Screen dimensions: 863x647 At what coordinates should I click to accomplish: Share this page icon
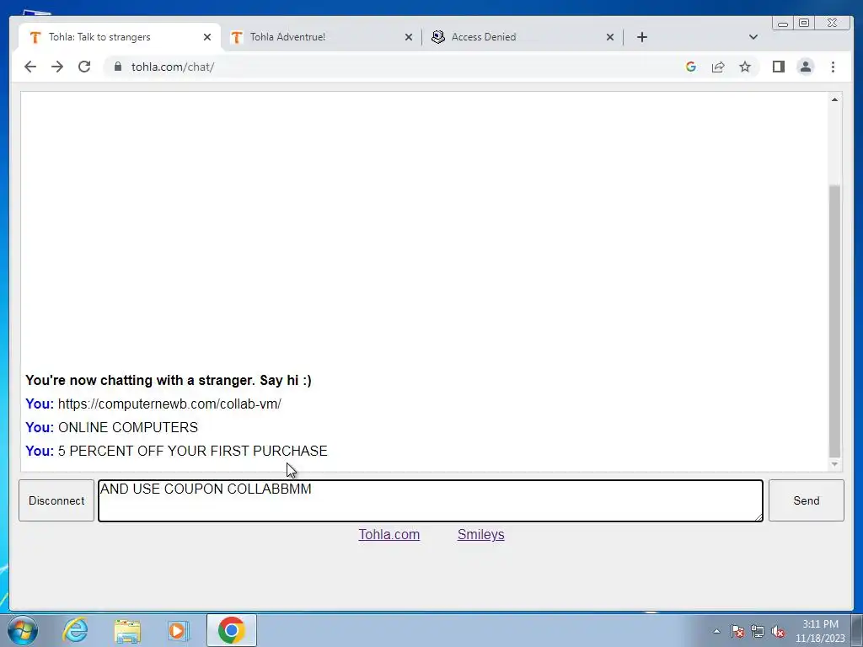718,67
